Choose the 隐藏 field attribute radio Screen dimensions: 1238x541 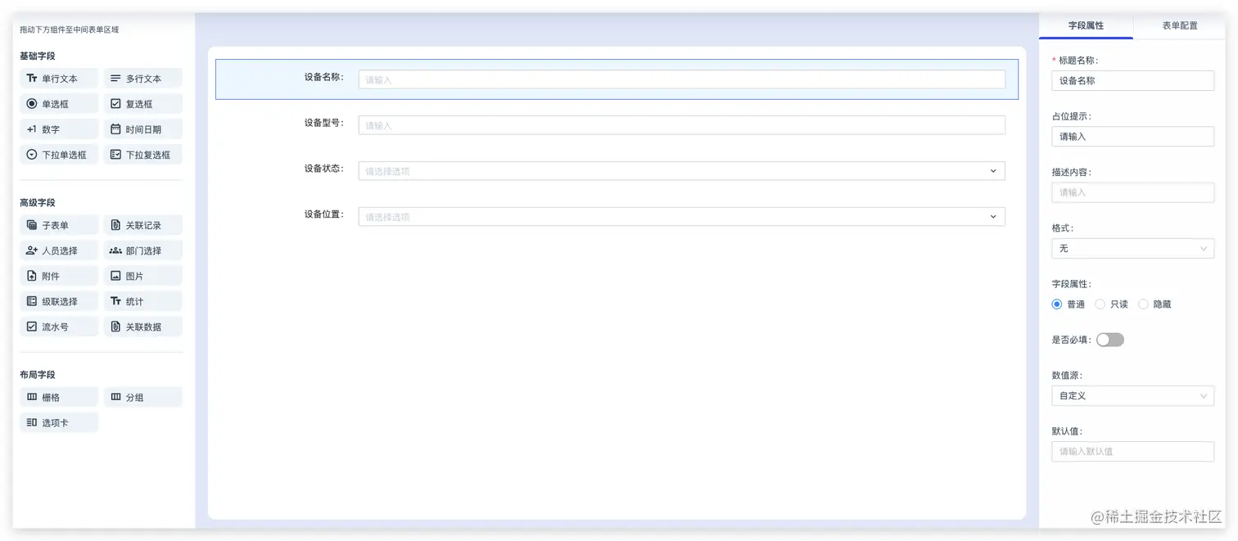(1144, 304)
